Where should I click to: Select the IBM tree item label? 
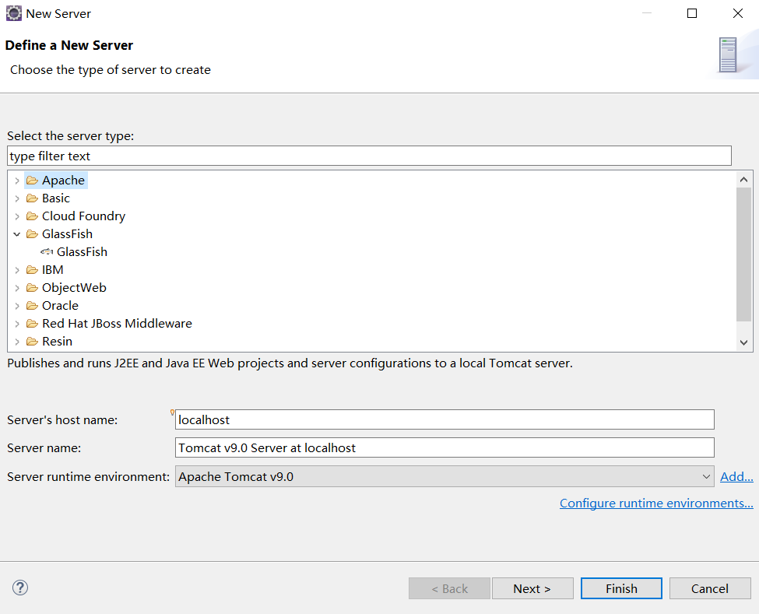coord(52,270)
